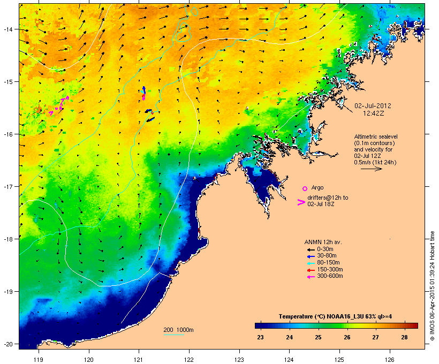Click the latitude axis label '-20'
This screenshot has height=364, width=439.
click(8, 344)
